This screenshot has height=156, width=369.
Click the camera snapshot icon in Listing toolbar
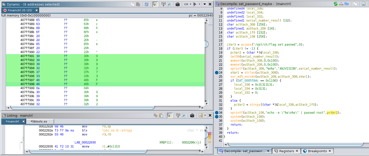coord(192,115)
